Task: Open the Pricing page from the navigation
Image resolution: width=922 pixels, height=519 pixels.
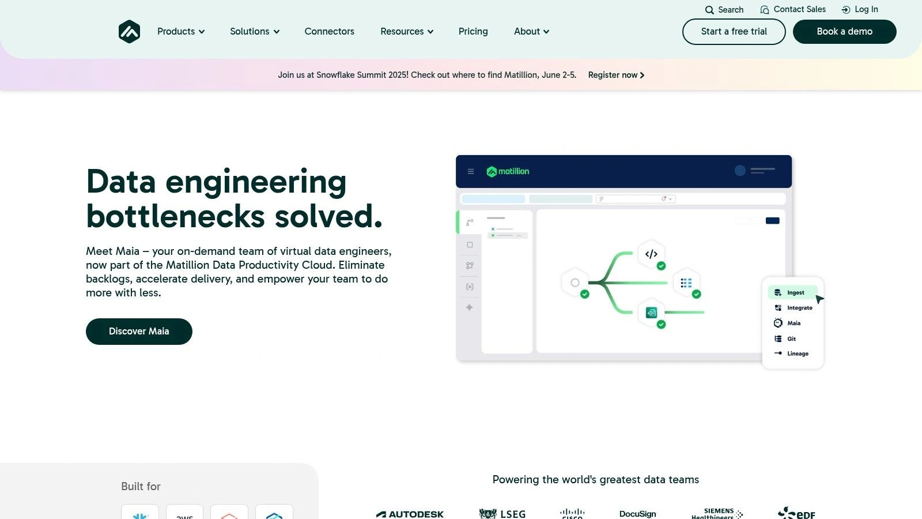Action: pos(473,32)
